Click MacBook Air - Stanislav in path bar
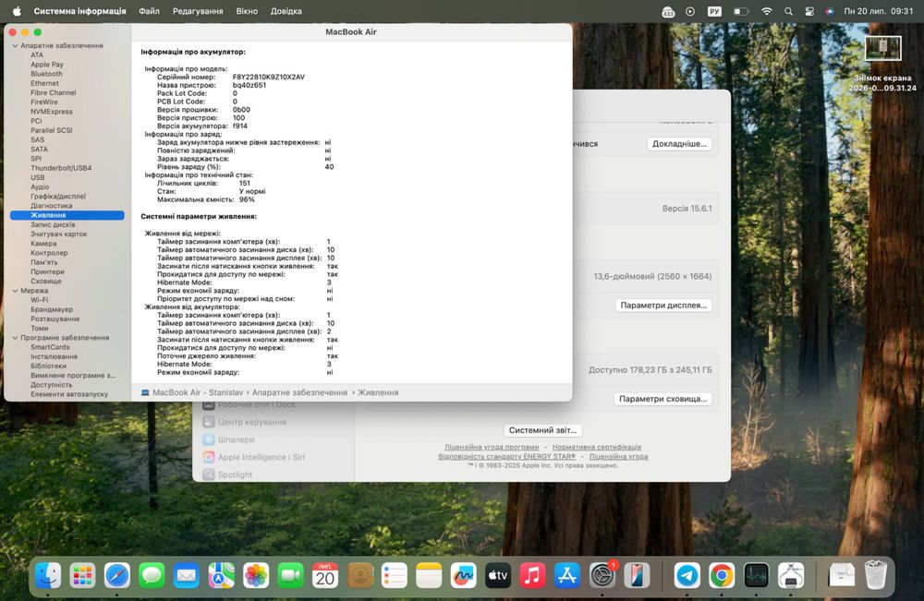 tap(198, 392)
